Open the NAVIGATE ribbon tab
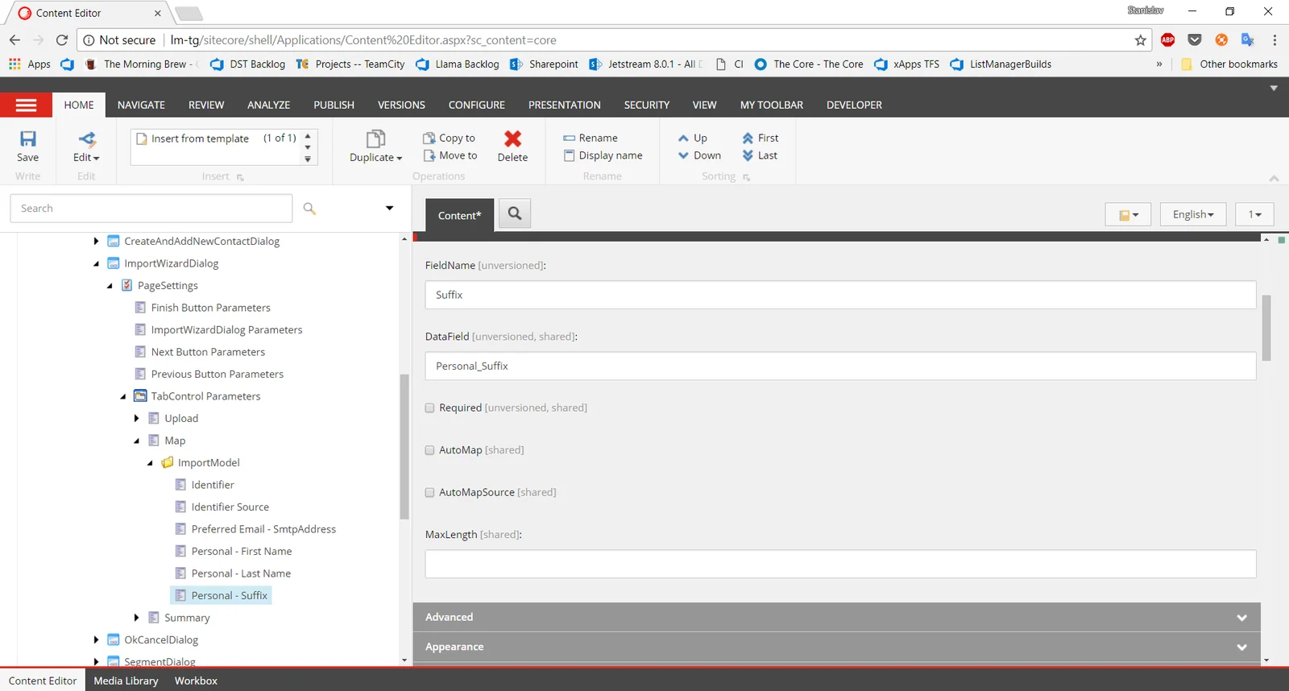 point(141,105)
